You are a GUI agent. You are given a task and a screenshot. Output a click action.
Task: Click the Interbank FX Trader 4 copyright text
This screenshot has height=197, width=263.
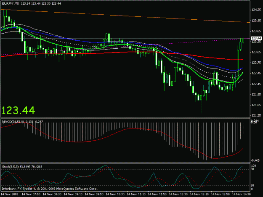50,189
